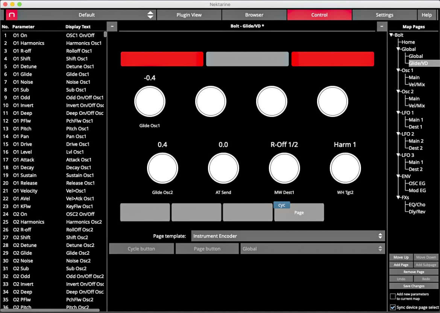This screenshot has width=440, height=313.
Task: Switch to the Browser tab
Action: tap(254, 15)
